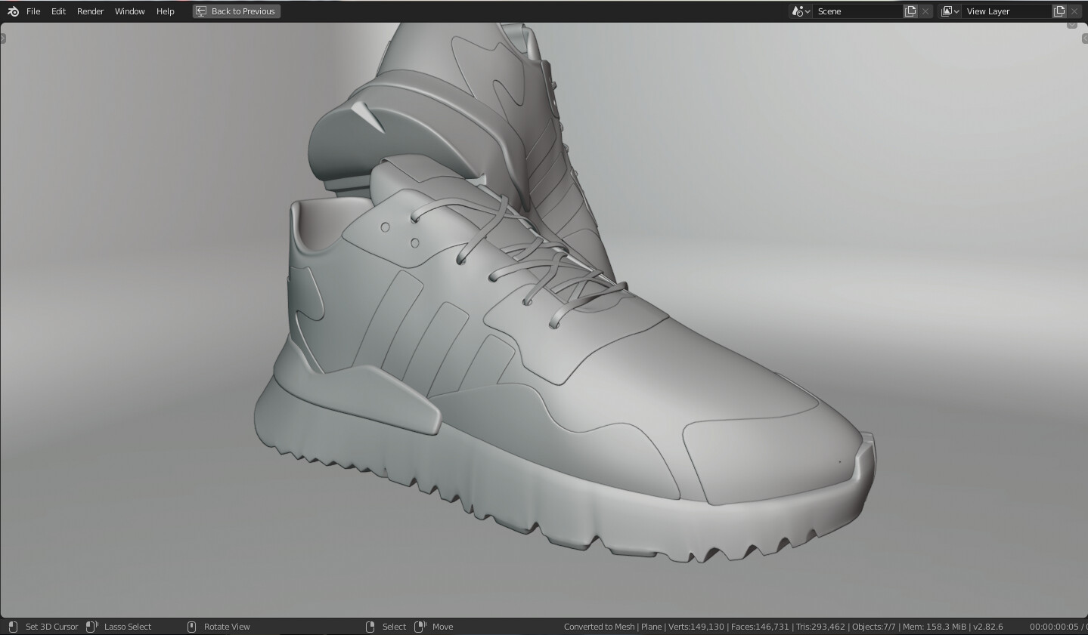Viewport: 1088px width, 635px height.
Task: Expand the sidebar arrow on the right edge
Action: coord(1085,38)
